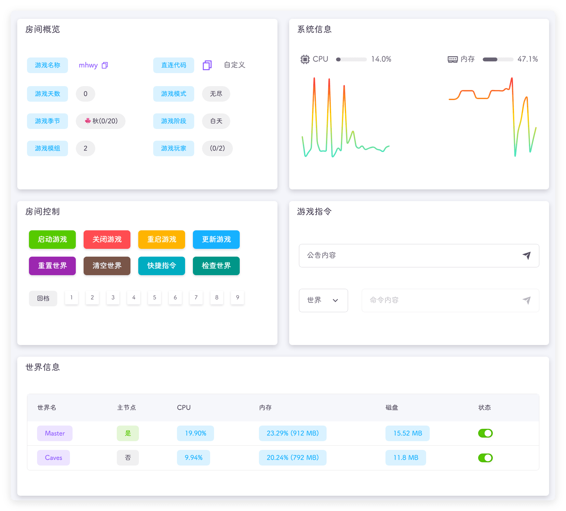Screen dimensions: 566x511
Task: Click the Master world name tag
Action: coord(55,433)
